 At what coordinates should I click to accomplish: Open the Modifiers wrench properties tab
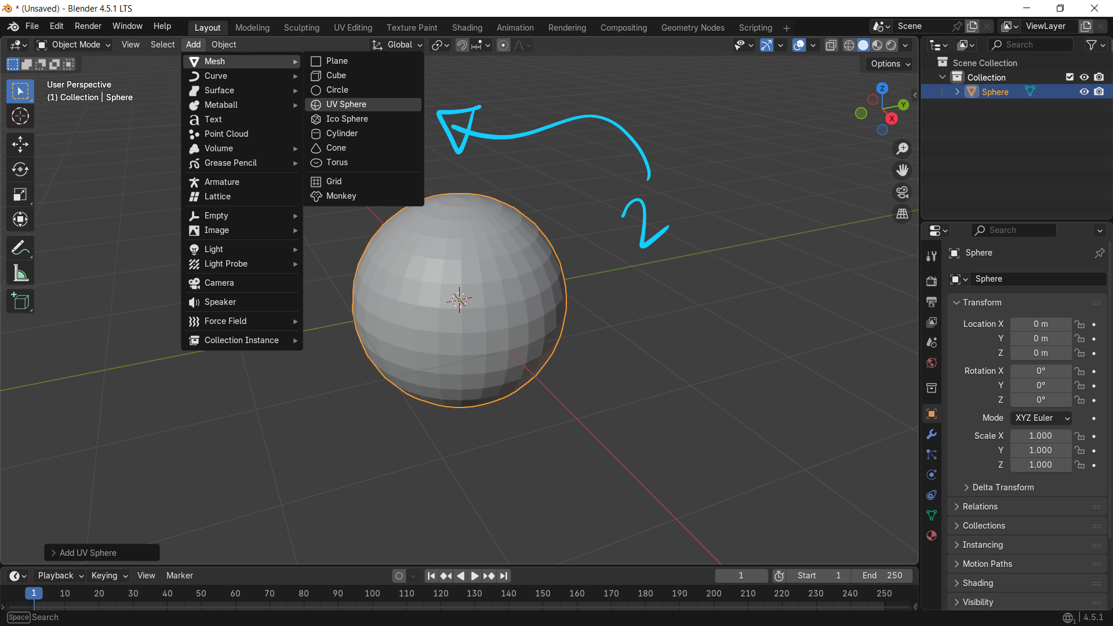click(932, 434)
